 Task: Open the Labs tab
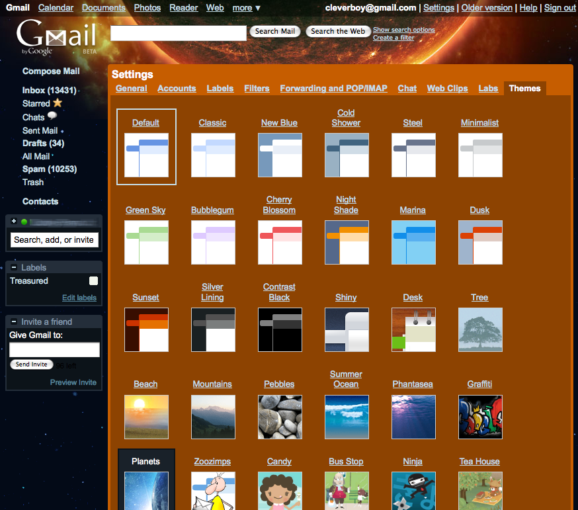point(488,89)
